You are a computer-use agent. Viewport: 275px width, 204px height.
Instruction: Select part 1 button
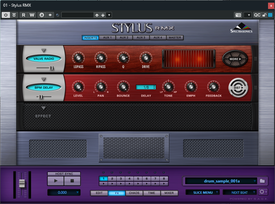103,178
